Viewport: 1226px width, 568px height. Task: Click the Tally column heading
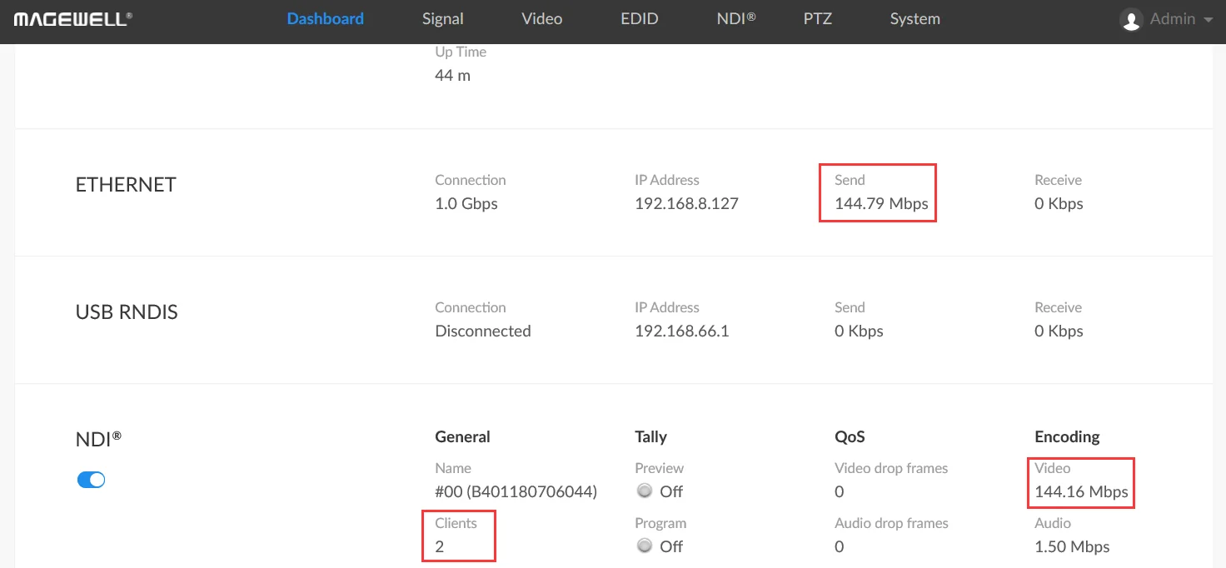[x=650, y=437]
